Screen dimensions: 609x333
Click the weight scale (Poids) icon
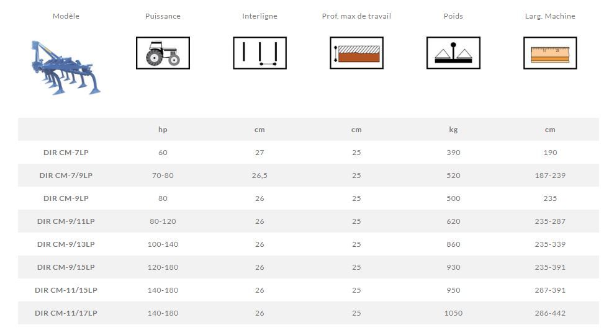453,53
